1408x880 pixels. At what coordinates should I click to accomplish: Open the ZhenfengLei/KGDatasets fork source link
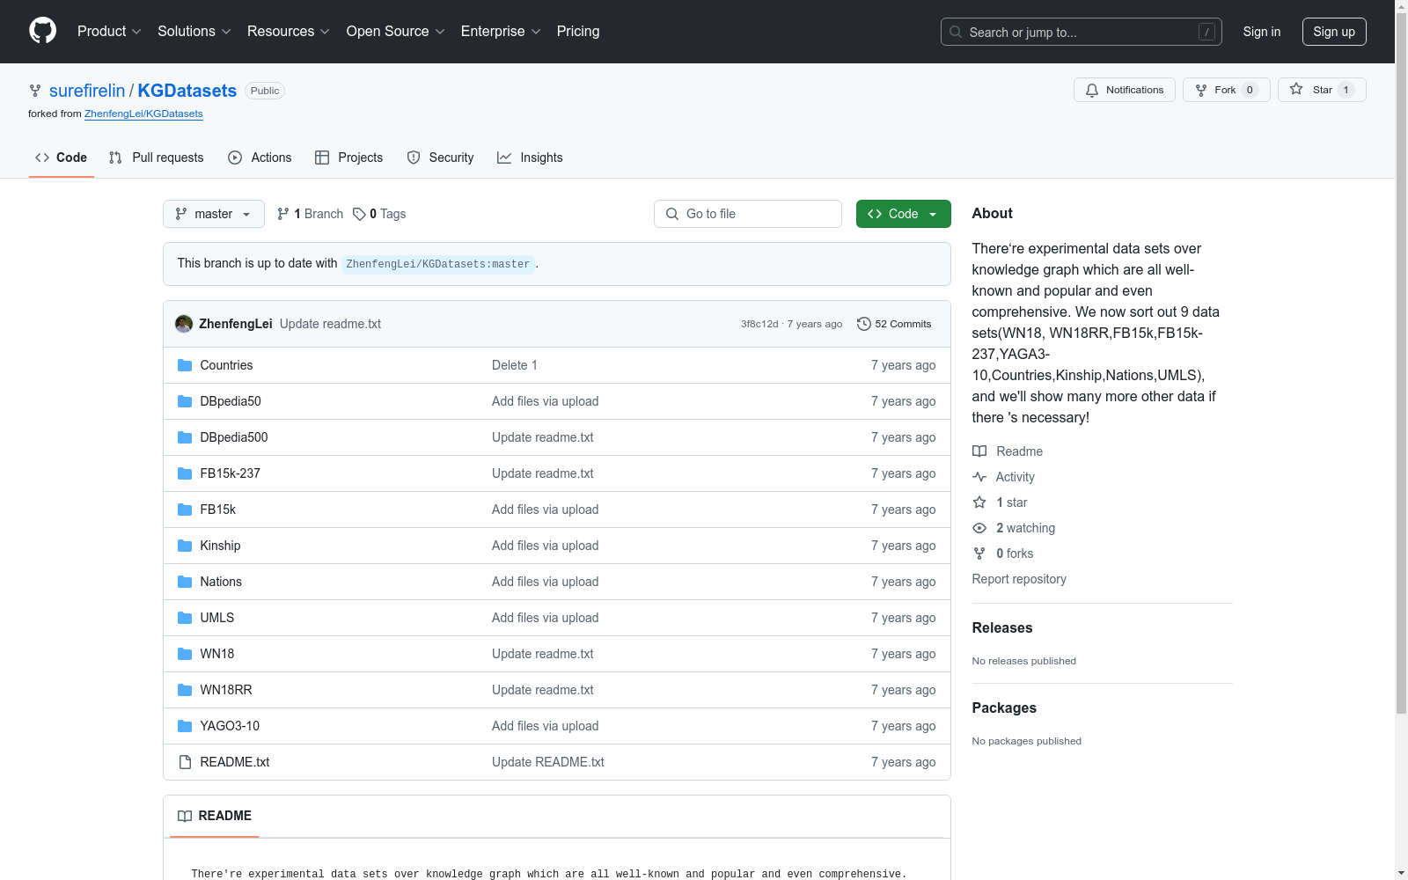(x=143, y=114)
